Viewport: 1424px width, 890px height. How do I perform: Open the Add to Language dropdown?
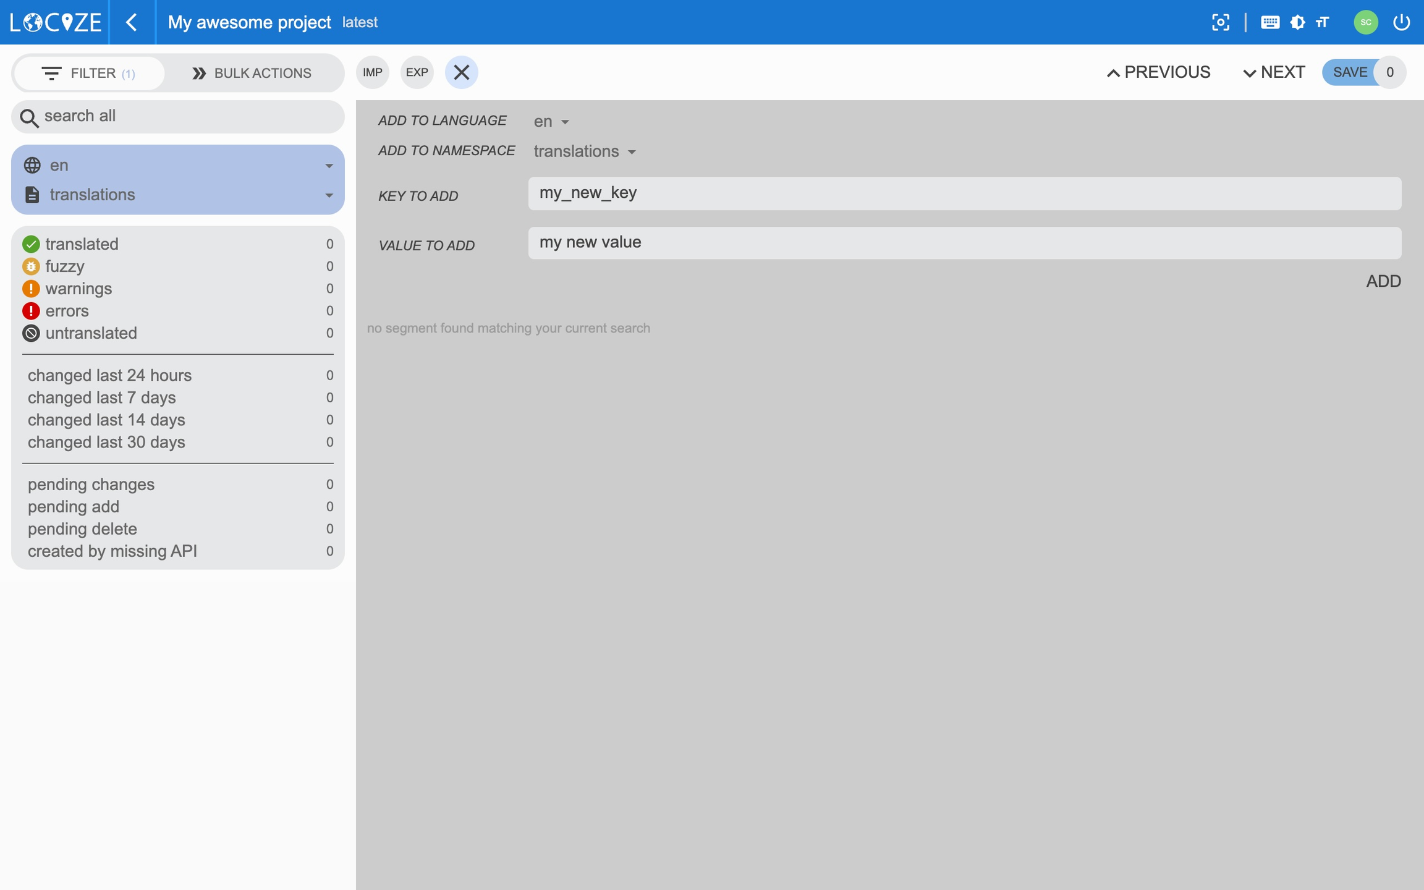pos(551,122)
